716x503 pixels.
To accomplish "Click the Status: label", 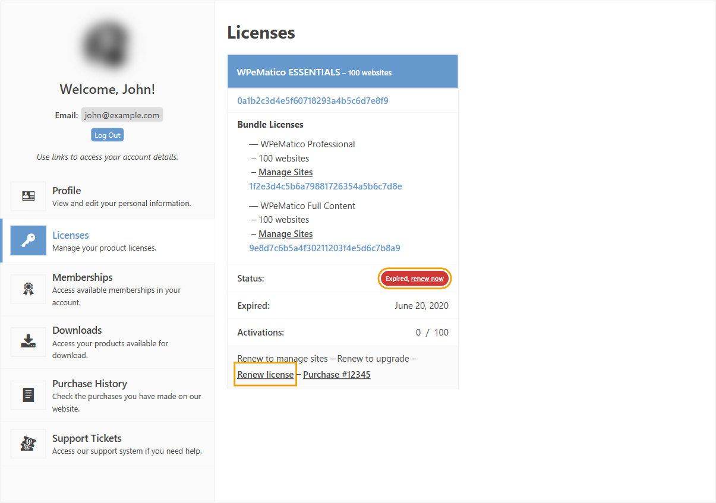I will tap(251, 279).
